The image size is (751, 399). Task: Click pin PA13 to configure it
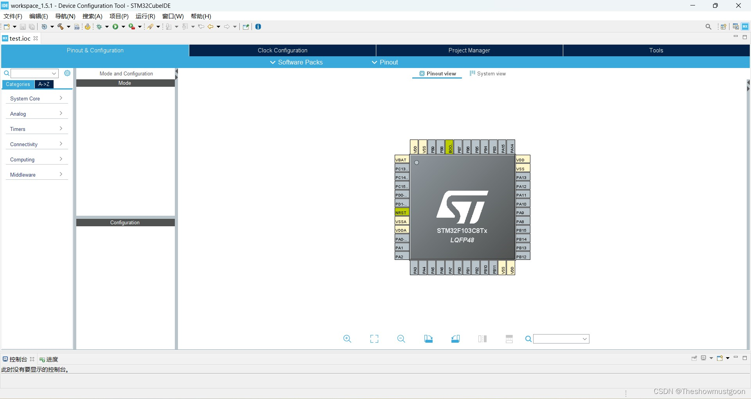[x=522, y=177]
